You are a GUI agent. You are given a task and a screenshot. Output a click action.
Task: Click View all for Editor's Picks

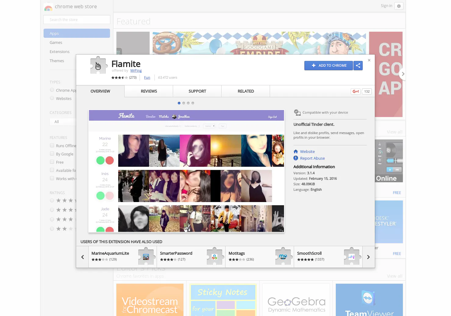pos(395,276)
